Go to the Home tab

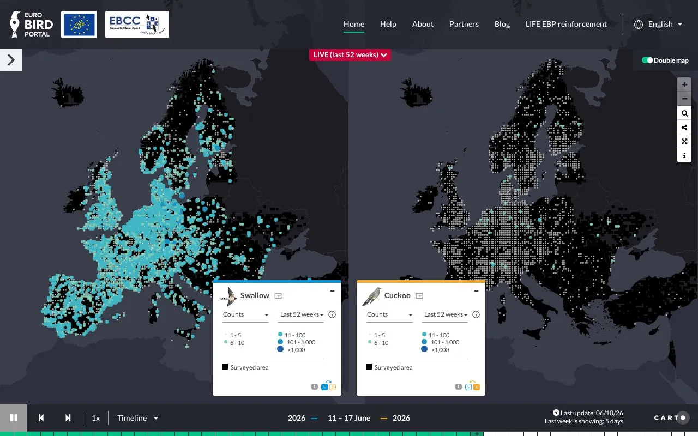pyautogui.click(x=354, y=24)
